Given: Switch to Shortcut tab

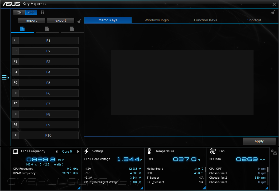Looking at the screenshot, I should point(254,20).
